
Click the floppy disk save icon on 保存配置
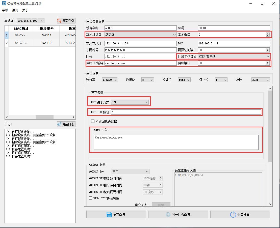(x=109, y=214)
